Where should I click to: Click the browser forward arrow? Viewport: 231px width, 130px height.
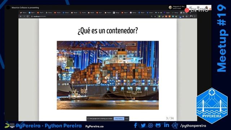24,17
